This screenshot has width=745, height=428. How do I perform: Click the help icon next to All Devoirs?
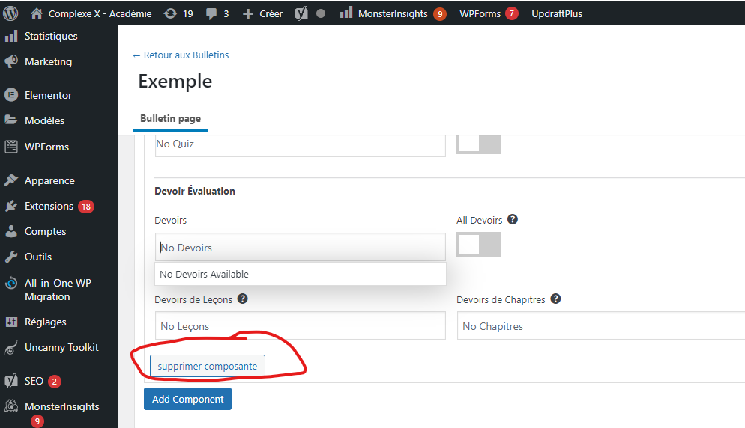513,220
